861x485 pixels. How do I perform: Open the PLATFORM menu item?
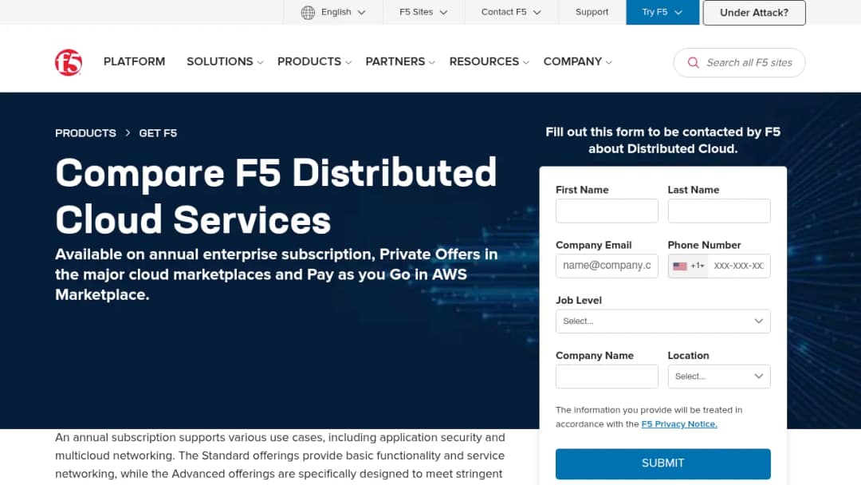(135, 61)
